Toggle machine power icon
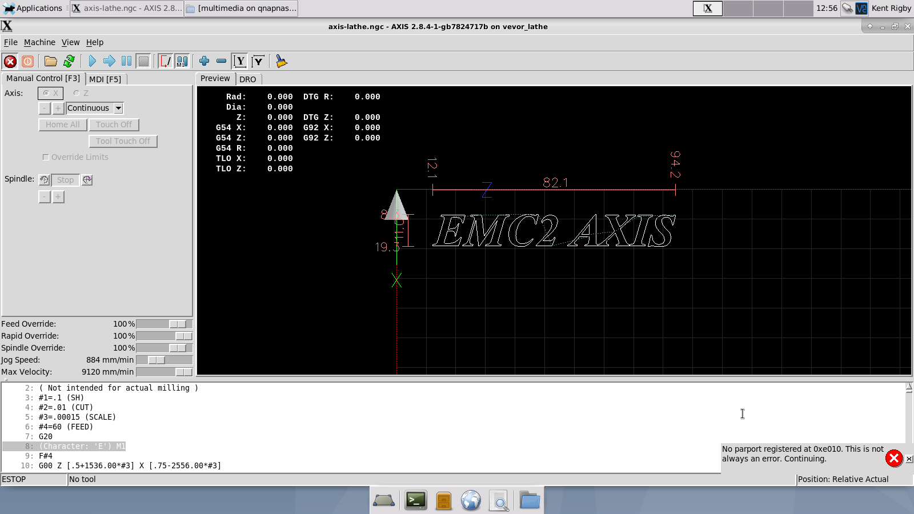The height and width of the screenshot is (514, 914). 27,61
